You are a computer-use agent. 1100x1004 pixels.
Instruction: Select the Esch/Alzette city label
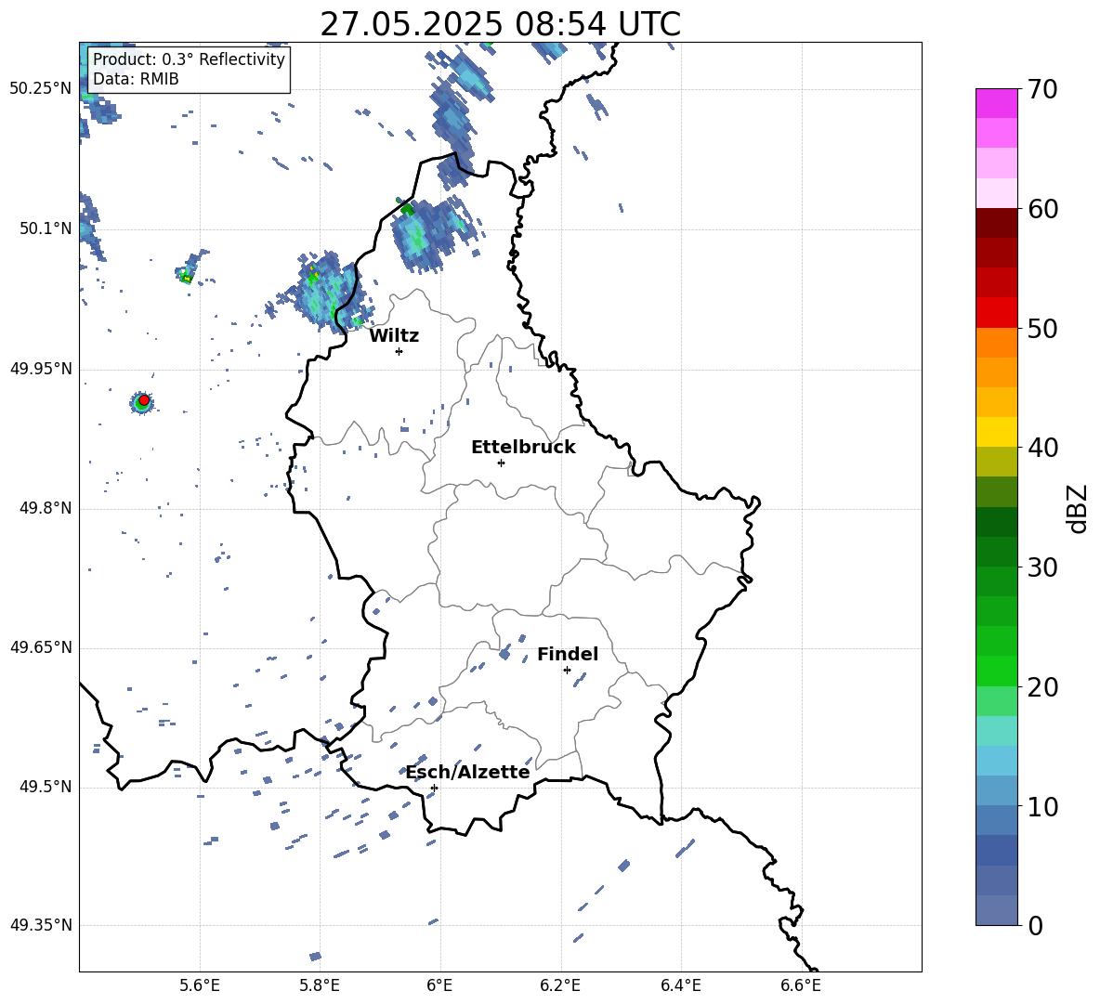[x=467, y=773]
